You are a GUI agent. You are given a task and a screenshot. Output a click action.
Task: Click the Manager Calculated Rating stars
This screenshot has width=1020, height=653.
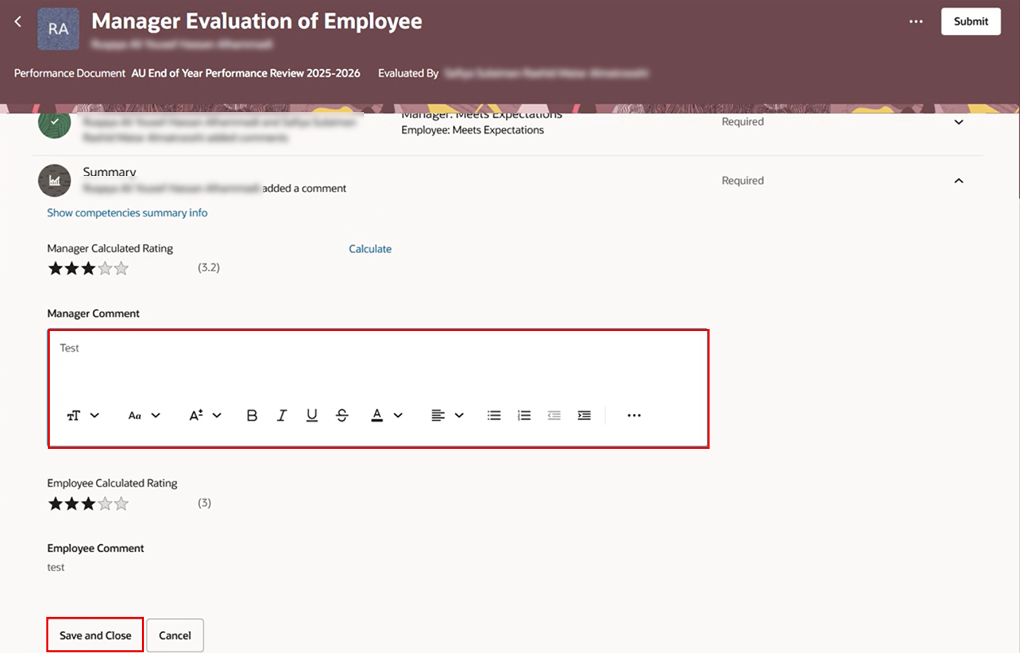[88, 269]
